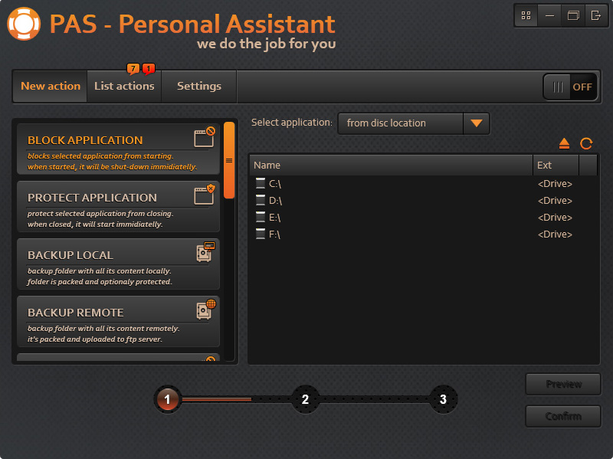The height and width of the screenshot is (459, 613).
Task: Open the app grid icon in titlebar
Action: [x=526, y=15]
